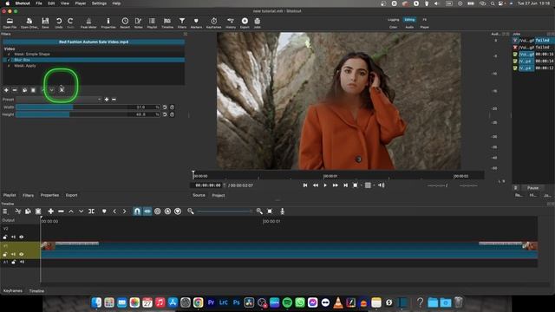The height and width of the screenshot is (312, 555).
Task: Toggle the Mask: Apply filter checkbox
Action: (x=9, y=66)
